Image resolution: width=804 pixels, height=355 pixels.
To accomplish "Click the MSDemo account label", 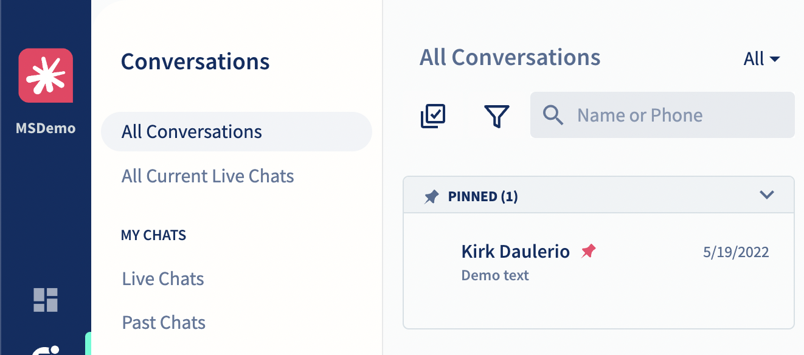I will pyautogui.click(x=46, y=128).
